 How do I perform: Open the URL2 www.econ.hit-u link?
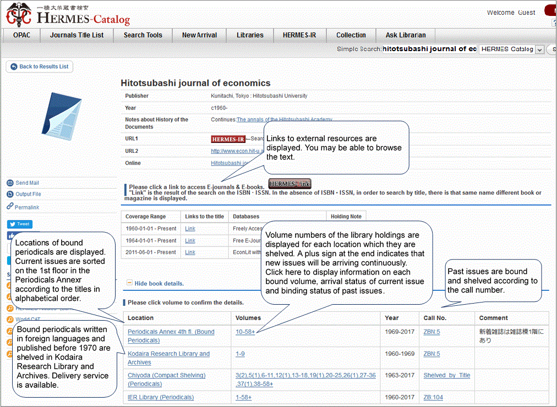(237, 151)
